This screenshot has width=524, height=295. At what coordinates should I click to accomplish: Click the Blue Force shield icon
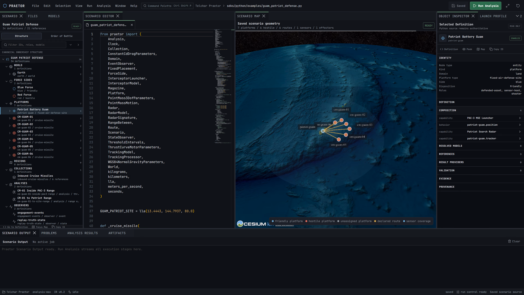14,89
